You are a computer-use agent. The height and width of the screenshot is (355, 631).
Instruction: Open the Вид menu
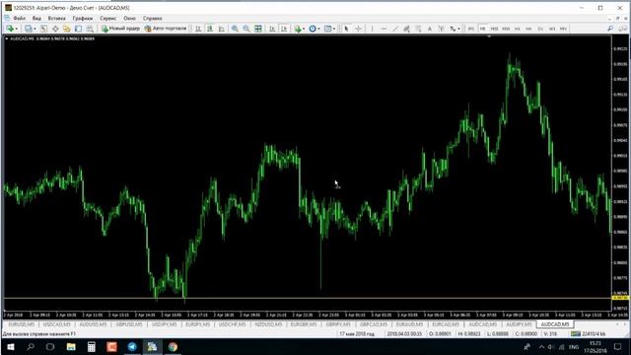(x=36, y=18)
